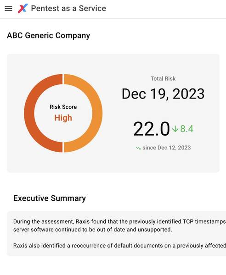Click the Pentest as a Service title
The height and width of the screenshot is (275, 226).
click(68, 8)
